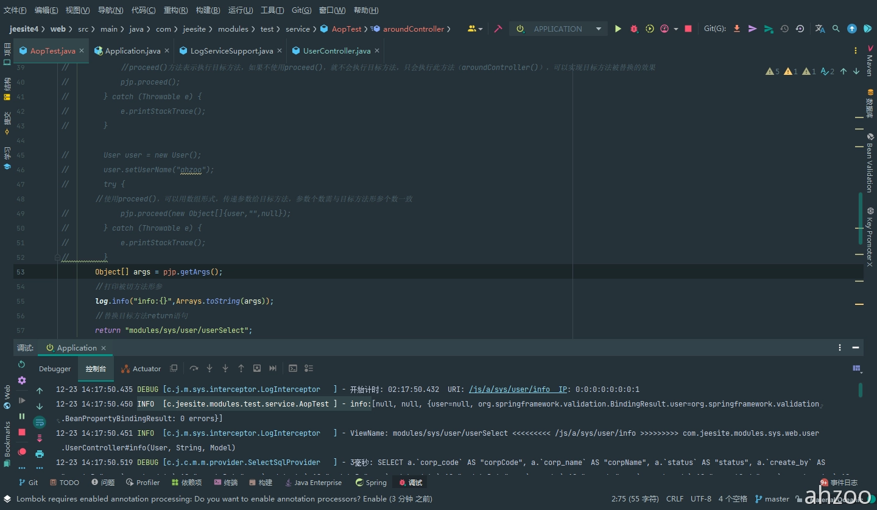Switch to UserController.java editor tab
Screen dimensions: 877x510
(x=336, y=51)
